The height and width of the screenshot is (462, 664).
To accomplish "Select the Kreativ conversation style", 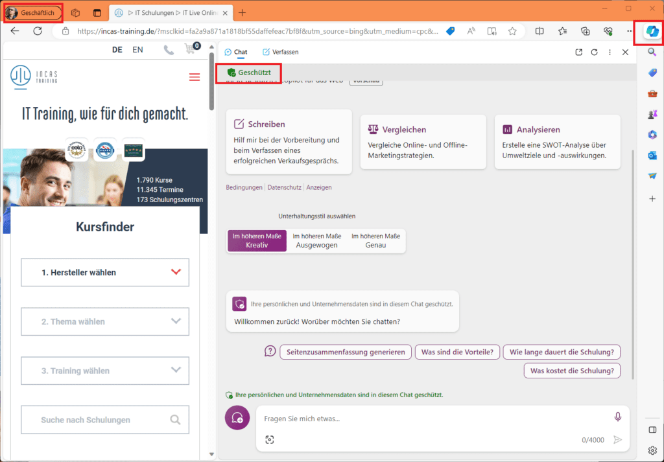I will pos(257,241).
